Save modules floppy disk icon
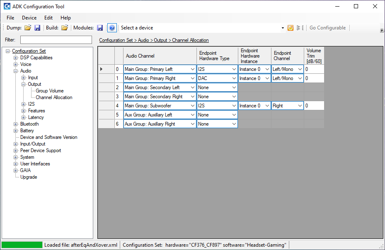 100,28
